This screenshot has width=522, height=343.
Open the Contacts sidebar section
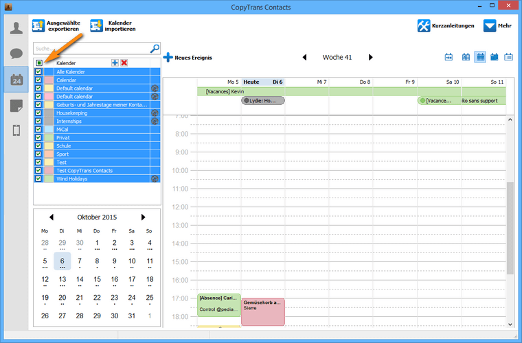point(16,27)
